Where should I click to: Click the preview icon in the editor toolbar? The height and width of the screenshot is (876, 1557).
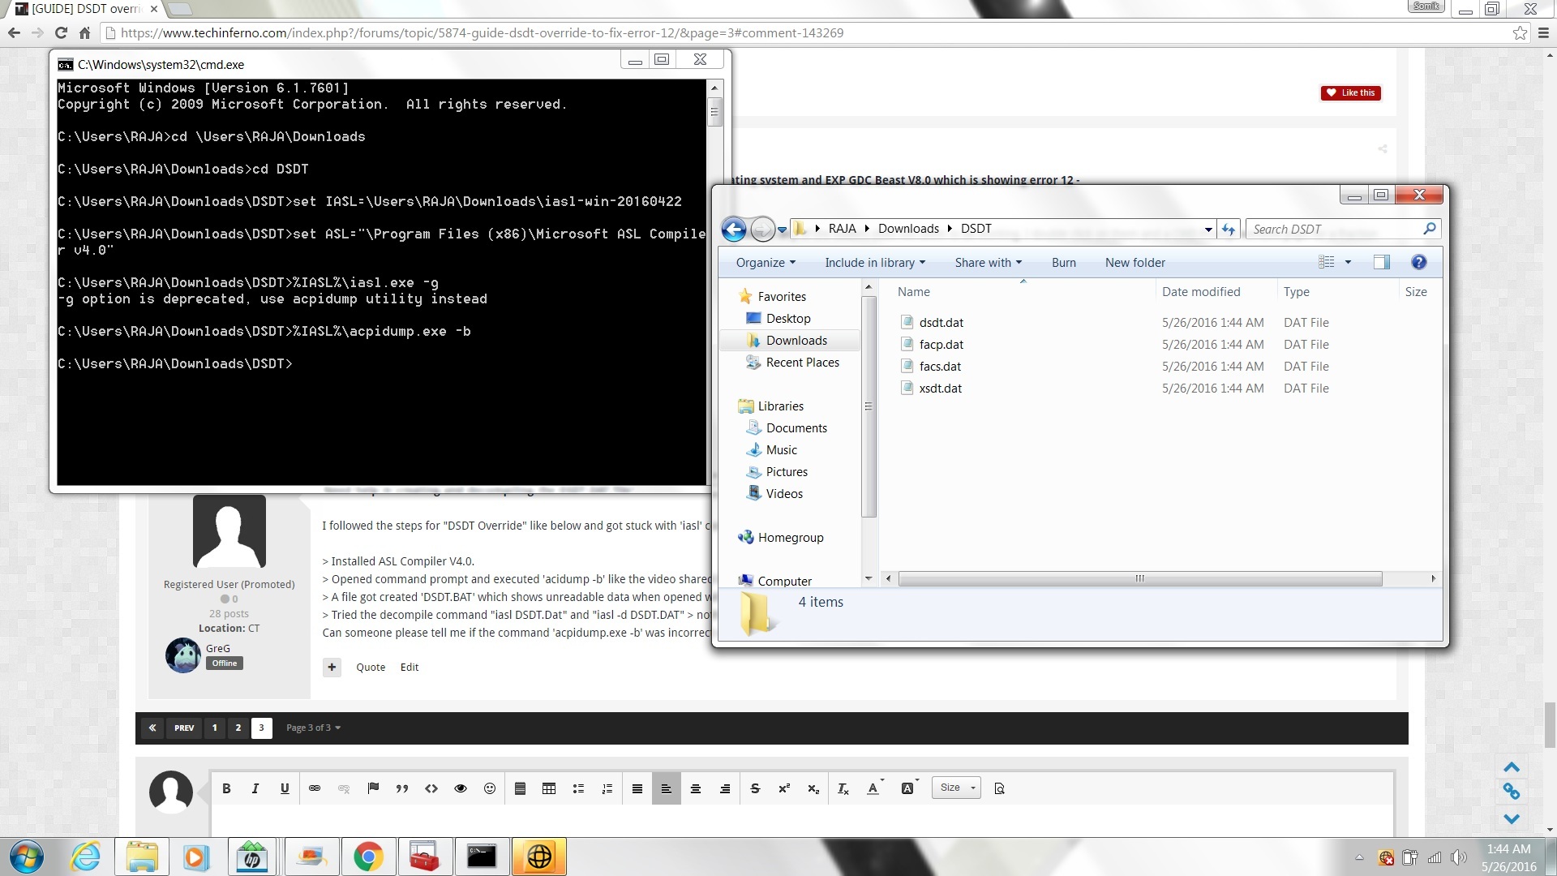(999, 788)
